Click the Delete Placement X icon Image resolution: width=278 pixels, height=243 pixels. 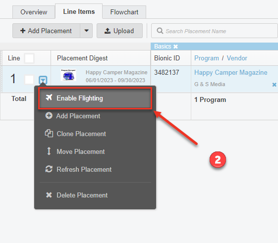[x=49, y=195]
